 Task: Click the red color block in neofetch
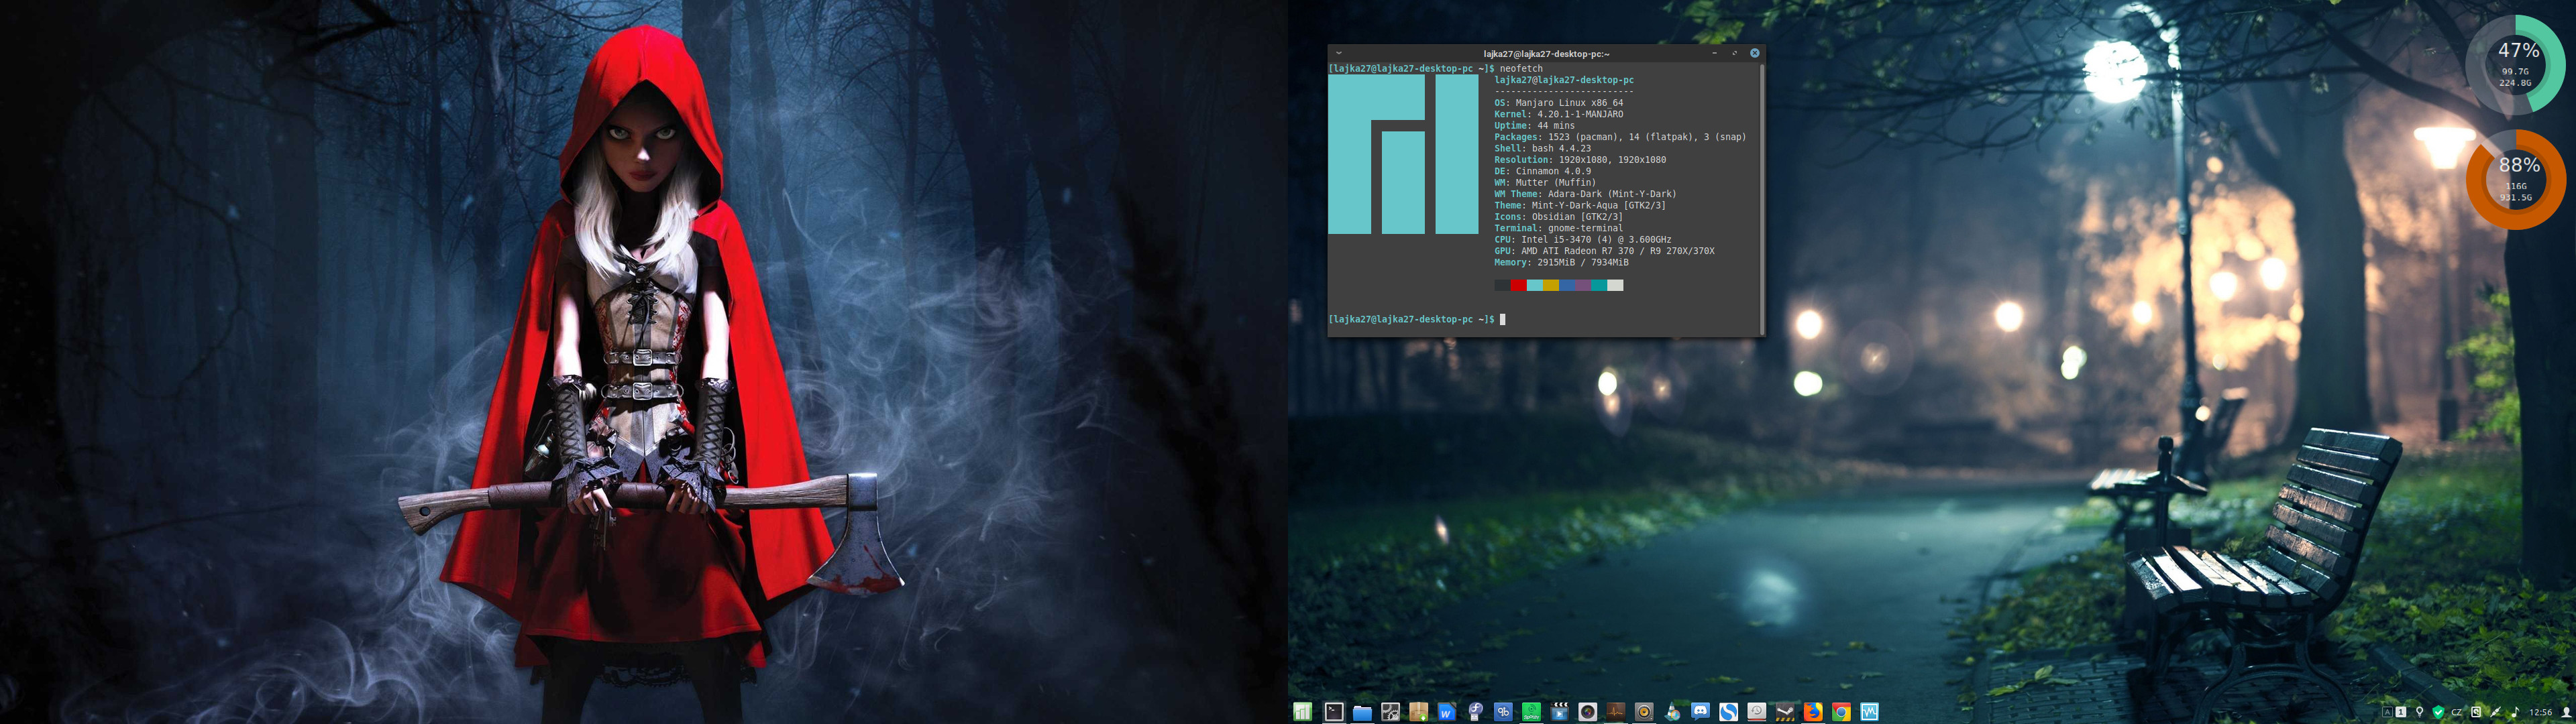click(1518, 286)
